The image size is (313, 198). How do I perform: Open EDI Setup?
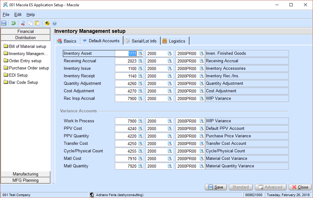16,75
